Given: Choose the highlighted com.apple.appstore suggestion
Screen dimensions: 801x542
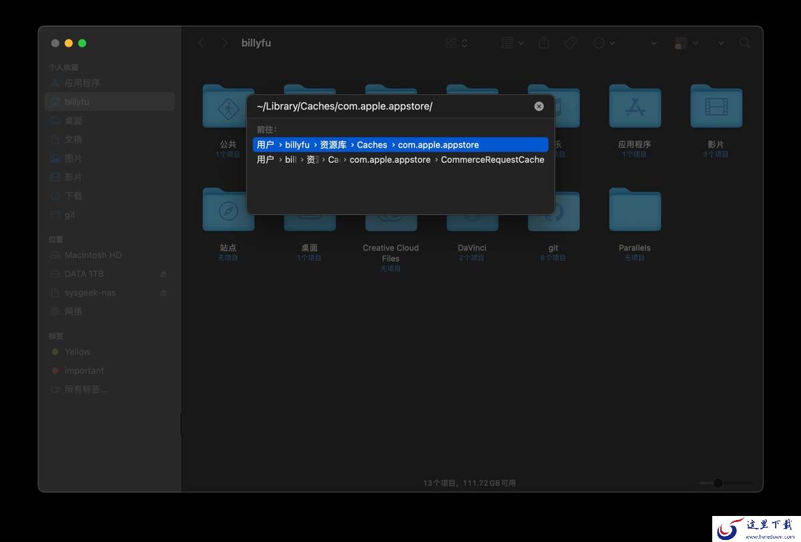Looking at the screenshot, I should point(400,145).
